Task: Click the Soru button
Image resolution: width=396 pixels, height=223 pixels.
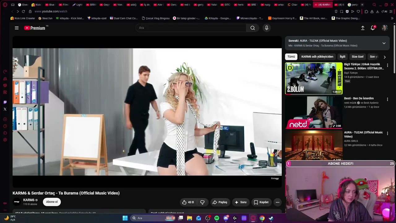Action: pos(241,202)
